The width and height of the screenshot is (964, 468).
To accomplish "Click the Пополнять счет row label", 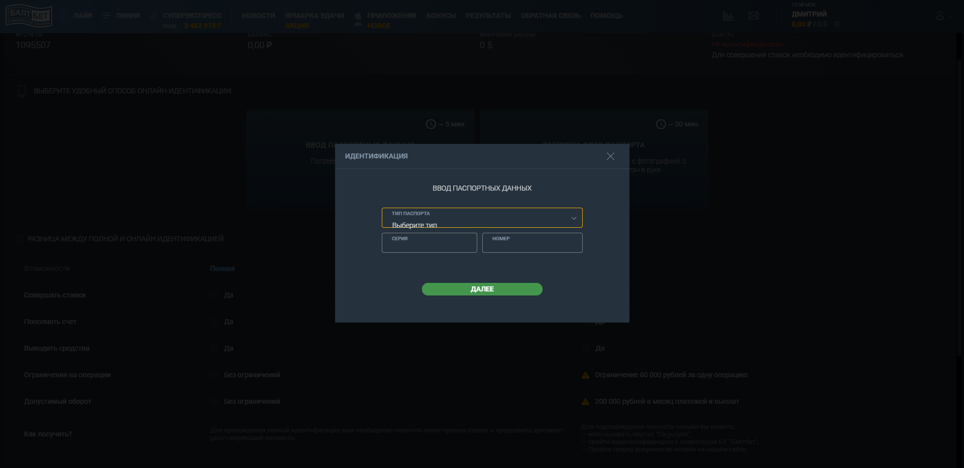I will (x=50, y=322).
